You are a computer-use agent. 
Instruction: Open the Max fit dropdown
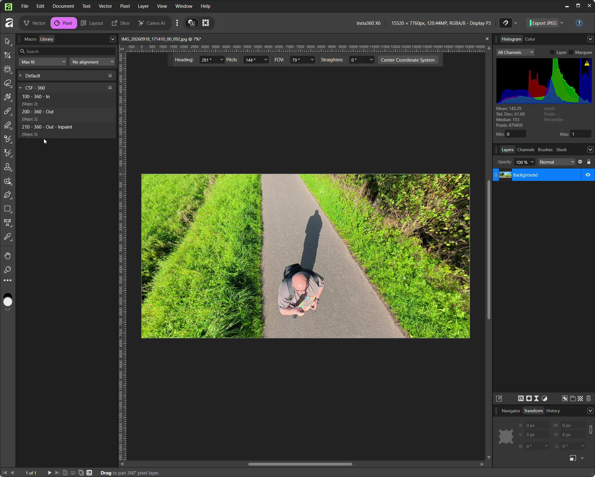pyautogui.click(x=42, y=62)
